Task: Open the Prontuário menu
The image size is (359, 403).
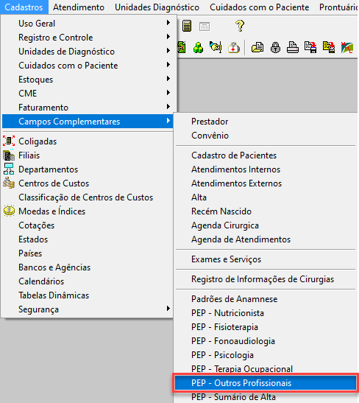Action: [338, 7]
